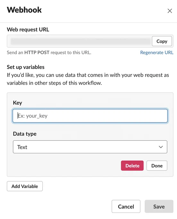Select the Text value in Data type

pos(22,147)
